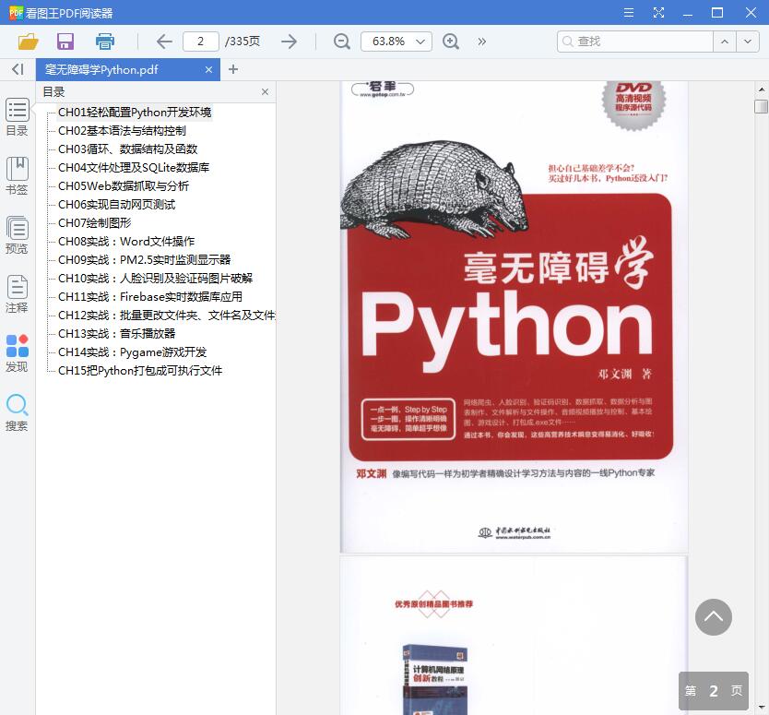Screen dimensions: 769x715
Task: Select the 毫无障碍学Python.pdf document tab
Action: 115,69
